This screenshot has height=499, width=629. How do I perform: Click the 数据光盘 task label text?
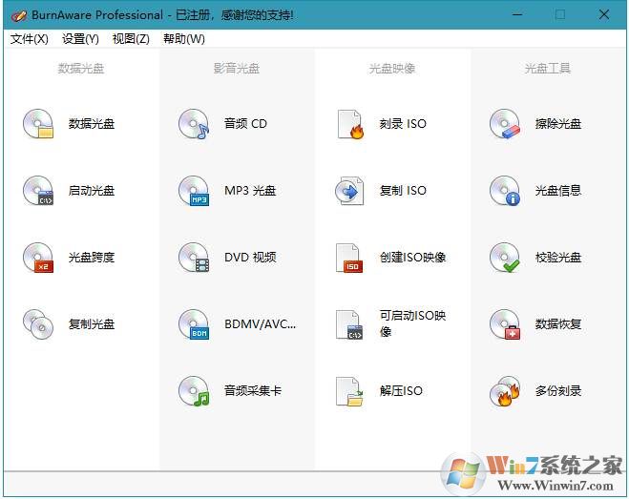tap(92, 123)
